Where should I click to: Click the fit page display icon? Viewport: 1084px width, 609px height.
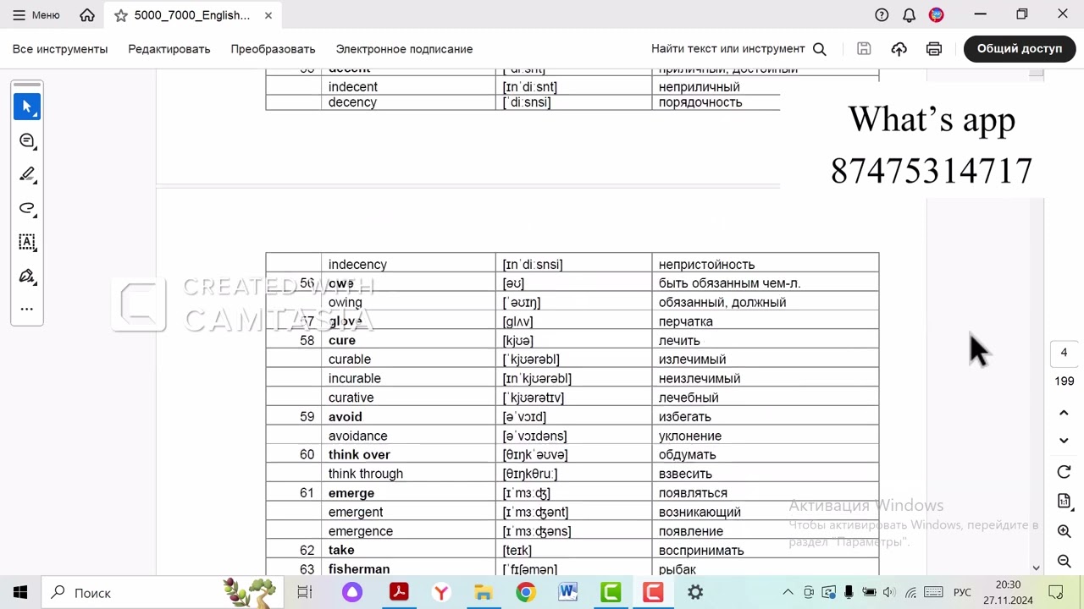[x=1065, y=502]
